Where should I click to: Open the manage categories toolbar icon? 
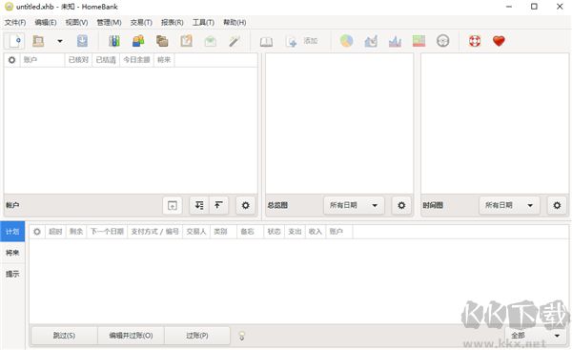(162, 41)
